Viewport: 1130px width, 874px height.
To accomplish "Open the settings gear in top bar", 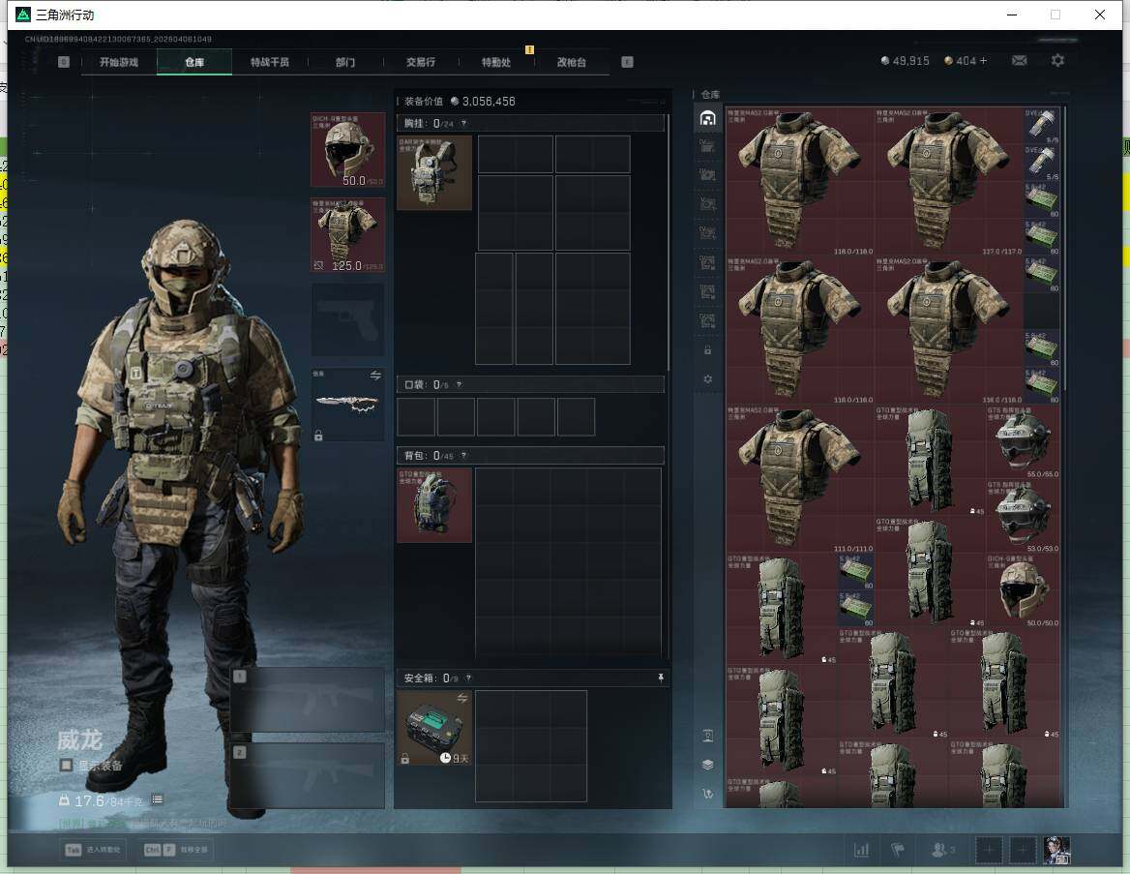I will 1057,61.
